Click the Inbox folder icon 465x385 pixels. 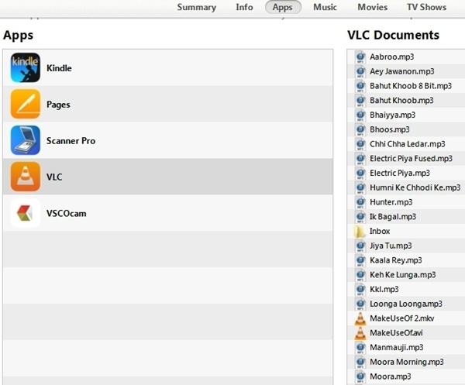point(360,232)
